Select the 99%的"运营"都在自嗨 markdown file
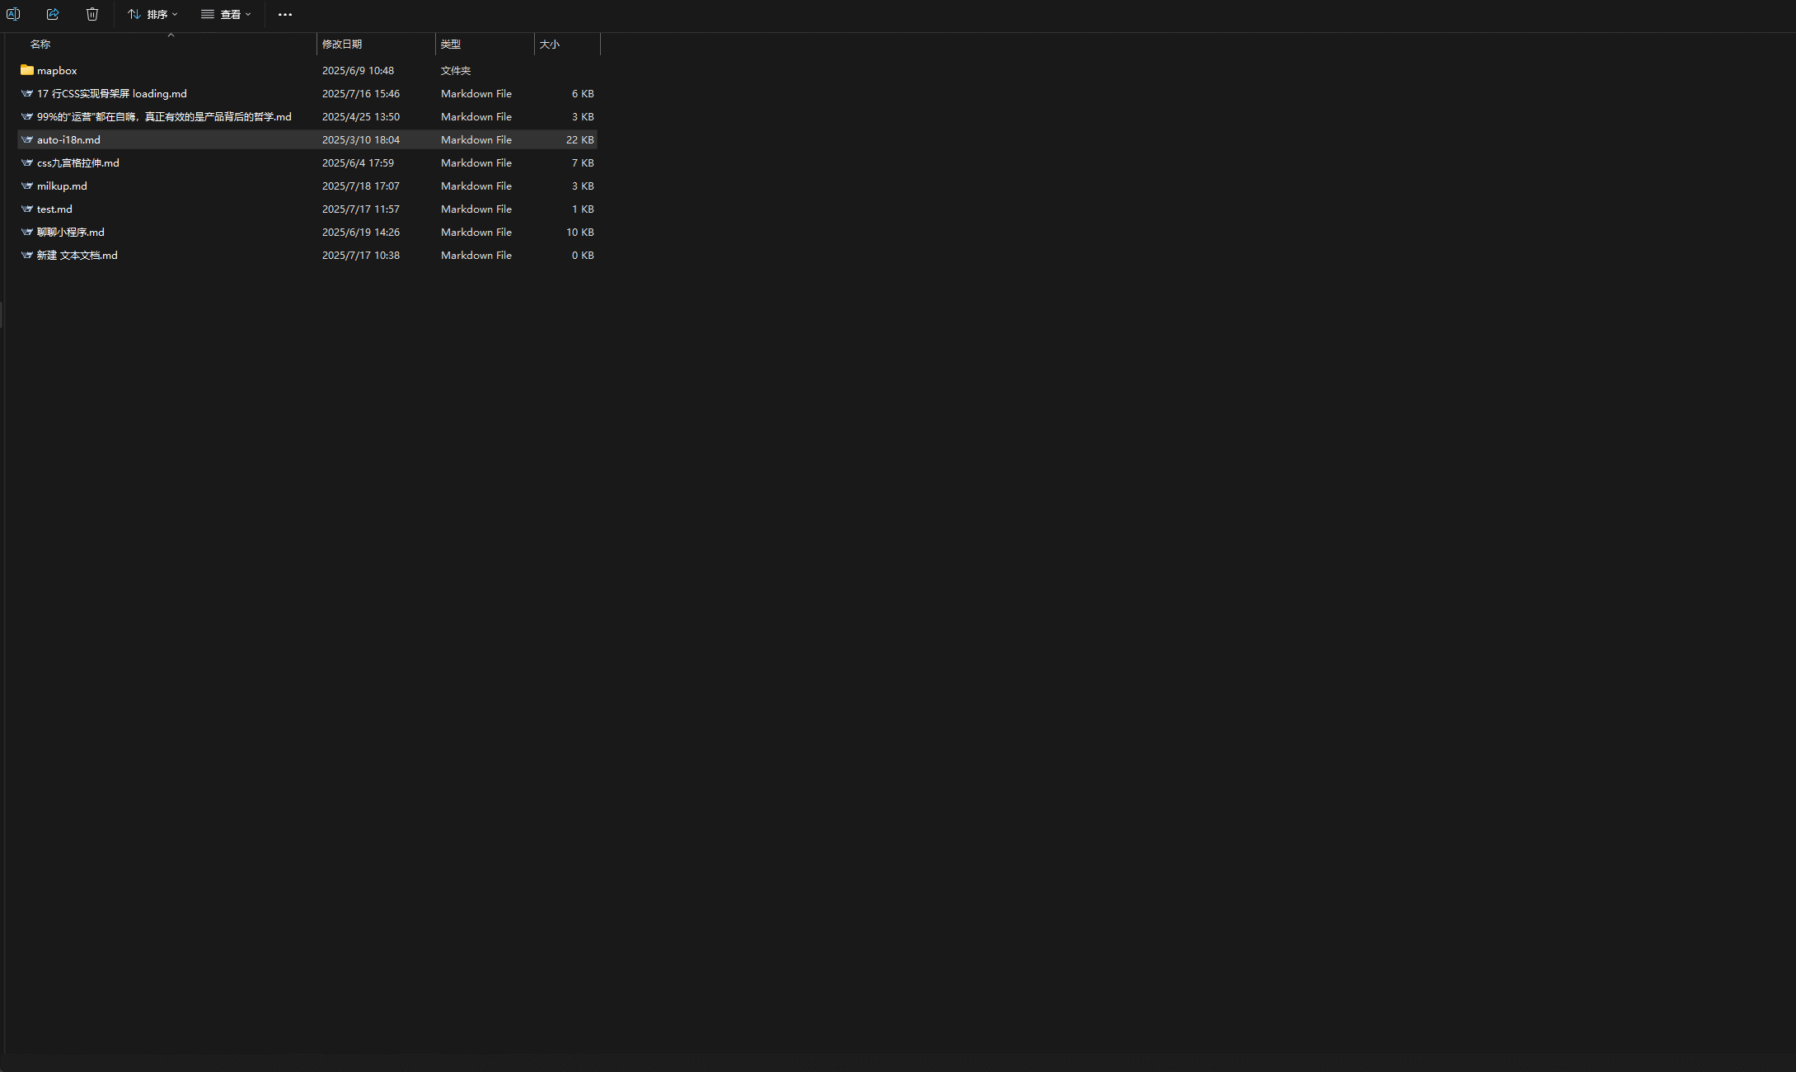The width and height of the screenshot is (1796, 1072). 164,117
